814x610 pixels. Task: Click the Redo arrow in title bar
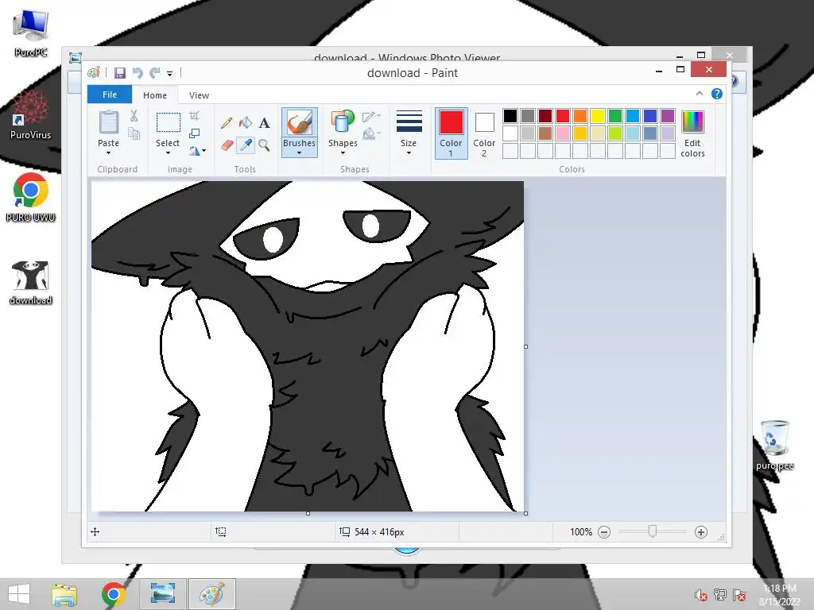point(155,73)
